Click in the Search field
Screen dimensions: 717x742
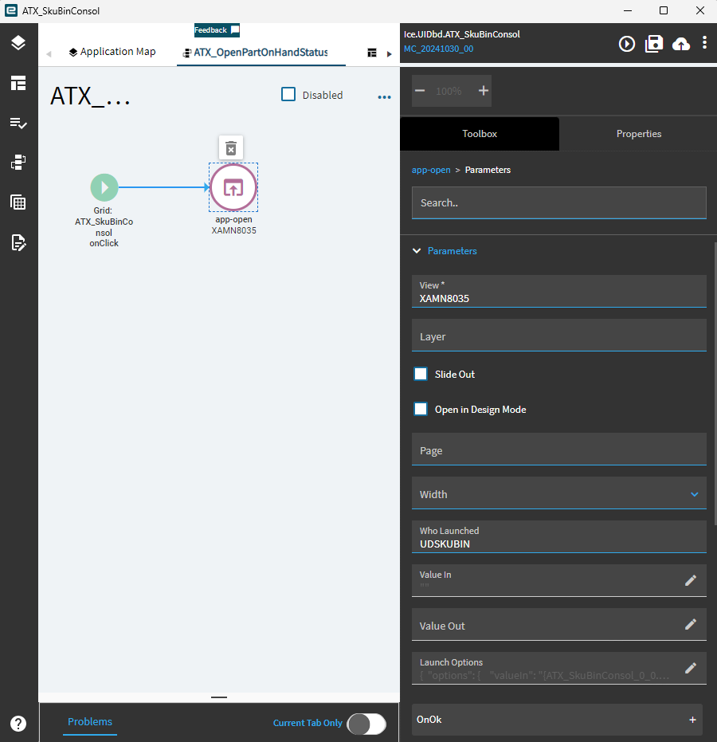coord(559,202)
